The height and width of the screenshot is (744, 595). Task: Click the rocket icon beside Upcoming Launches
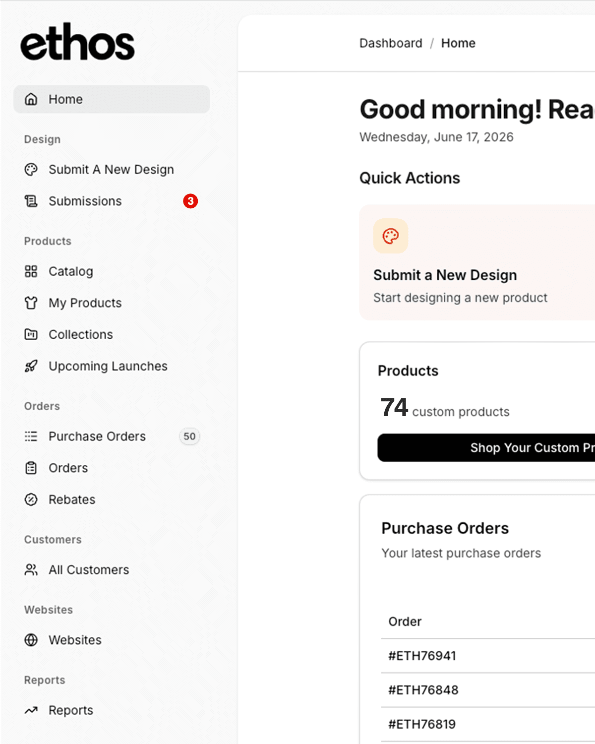[31, 366]
